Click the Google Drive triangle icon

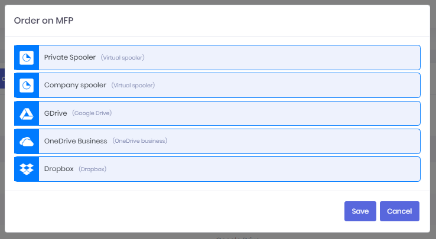click(27, 114)
